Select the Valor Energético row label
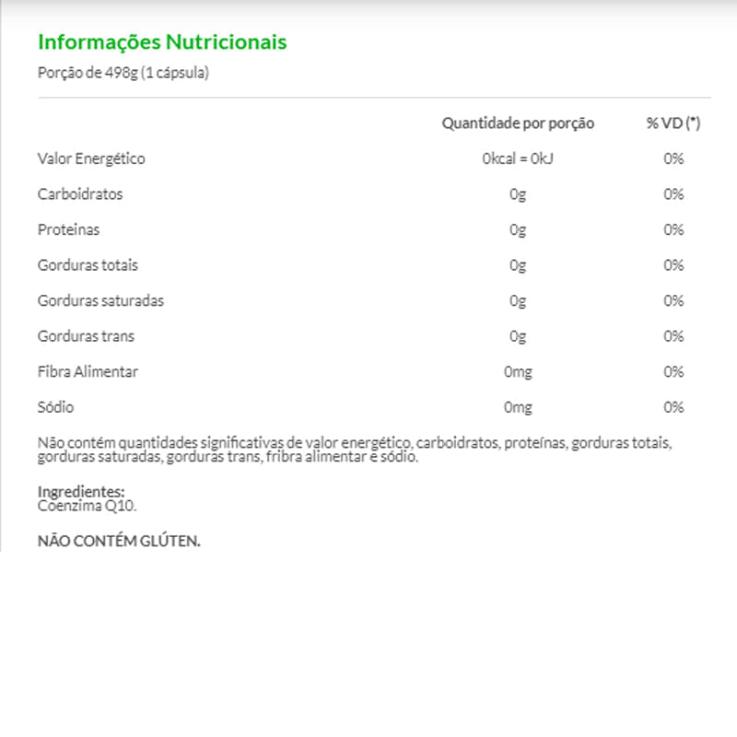Image resolution: width=737 pixels, height=737 pixels. point(91,158)
